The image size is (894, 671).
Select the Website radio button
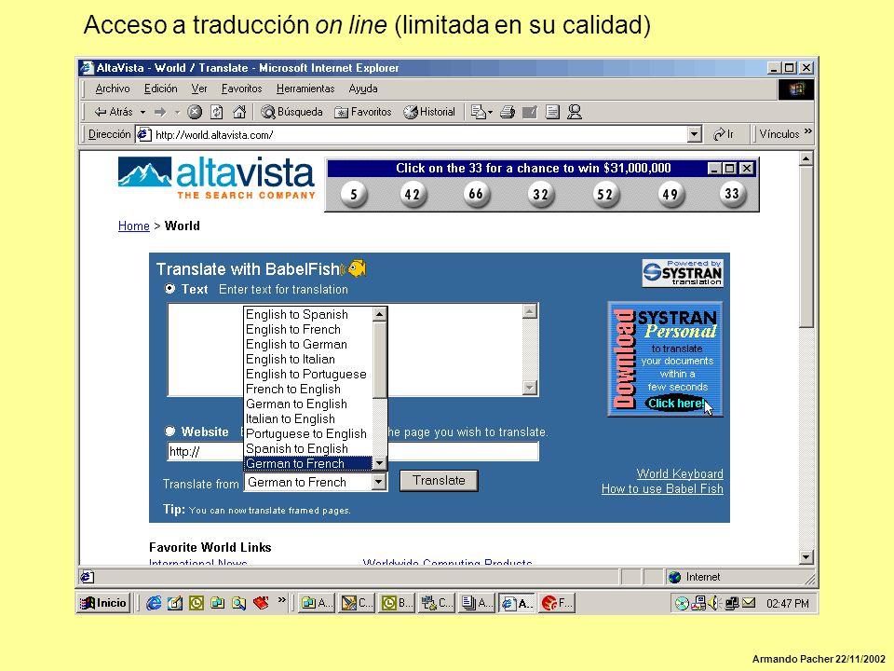point(169,431)
